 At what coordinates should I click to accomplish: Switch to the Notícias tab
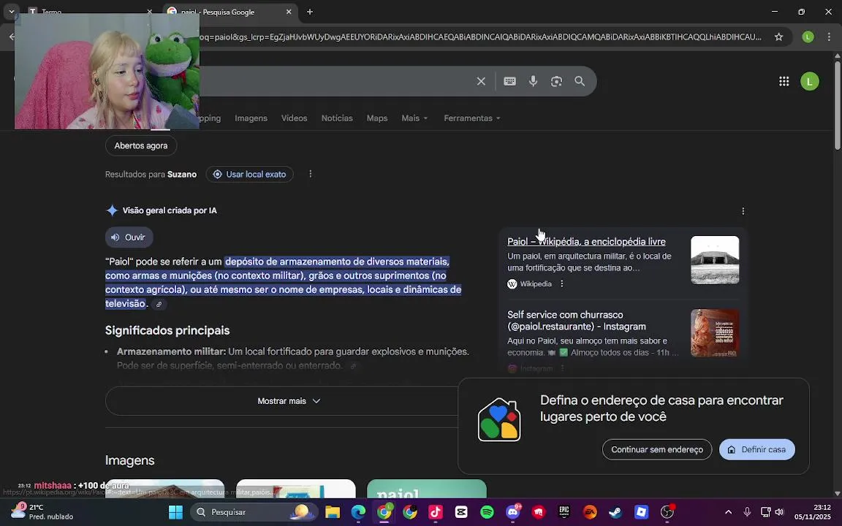(337, 118)
